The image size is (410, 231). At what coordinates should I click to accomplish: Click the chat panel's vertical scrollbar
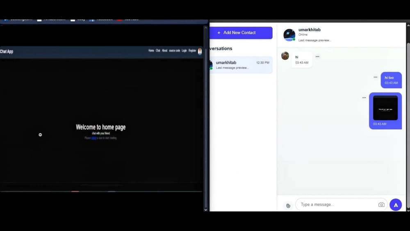point(408,126)
